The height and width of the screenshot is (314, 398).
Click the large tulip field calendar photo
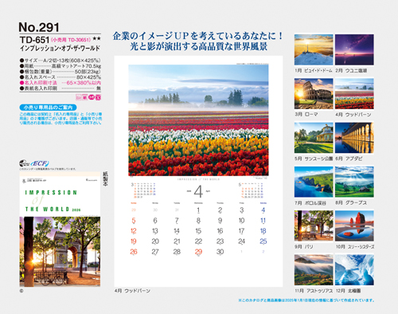pyautogui.click(x=198, y=120)
